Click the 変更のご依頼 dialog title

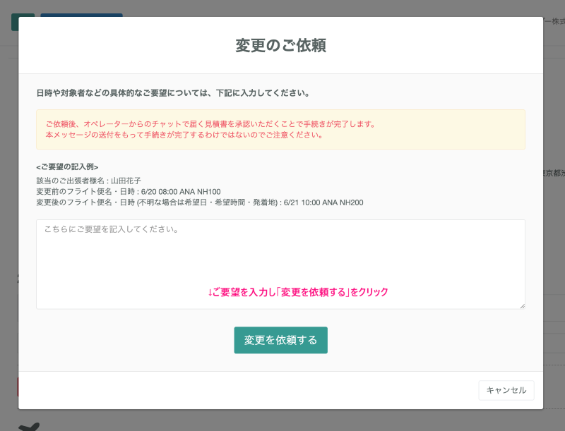pos(280,46)
